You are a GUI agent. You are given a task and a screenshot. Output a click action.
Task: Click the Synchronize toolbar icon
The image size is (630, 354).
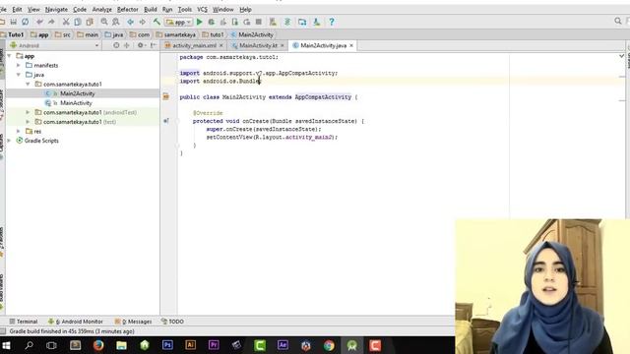[26, 22]
